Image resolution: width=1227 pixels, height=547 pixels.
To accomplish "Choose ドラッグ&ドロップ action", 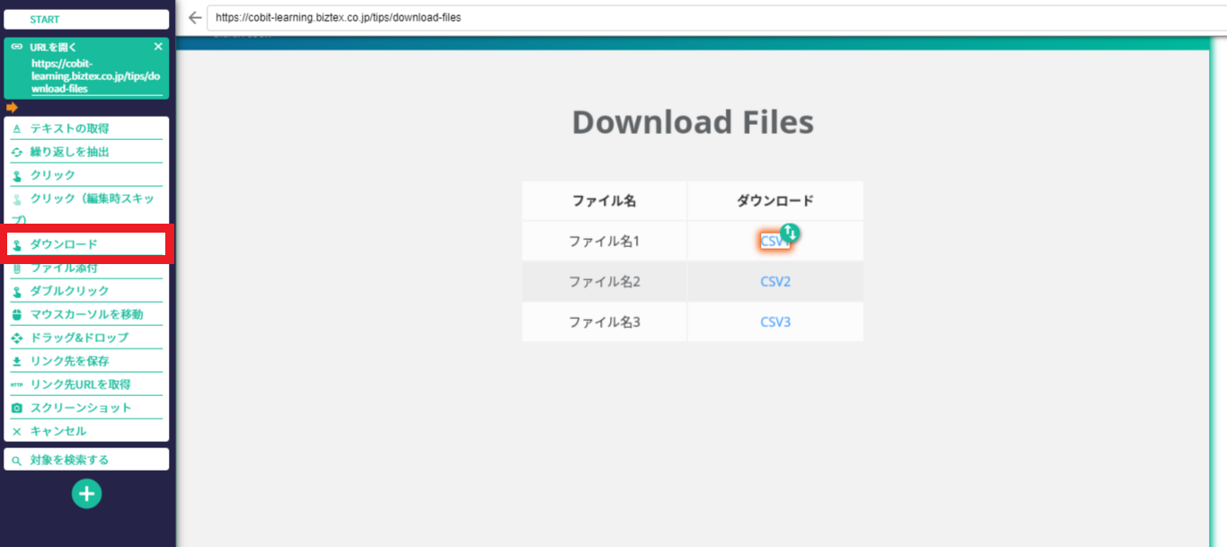I will (86, 338).
